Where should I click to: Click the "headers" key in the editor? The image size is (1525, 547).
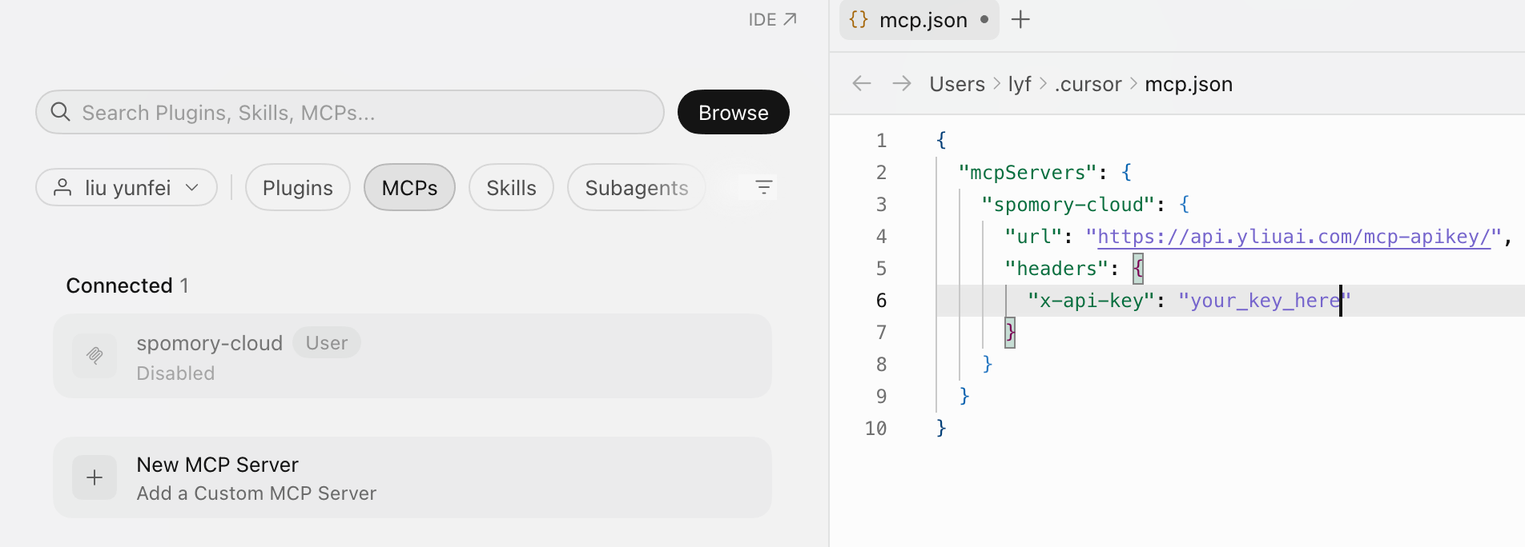pos(1056,269)
